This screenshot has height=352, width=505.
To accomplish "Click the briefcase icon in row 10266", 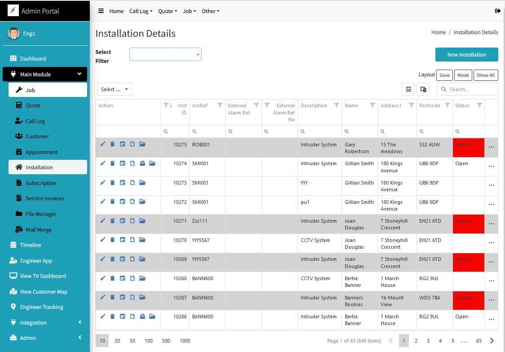I will 142,317.
